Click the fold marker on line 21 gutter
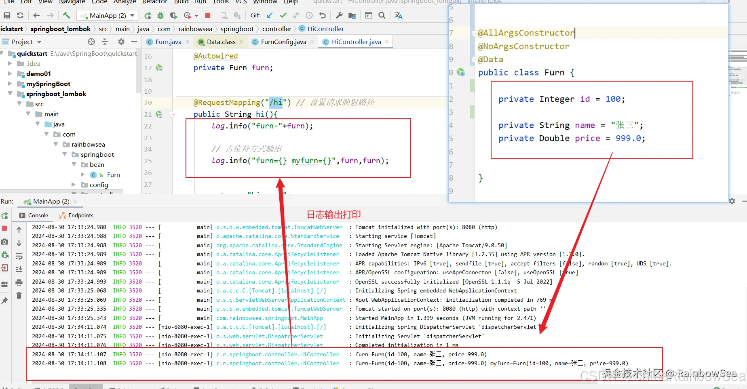The image size is (747, 389). (x=172, y=115)
